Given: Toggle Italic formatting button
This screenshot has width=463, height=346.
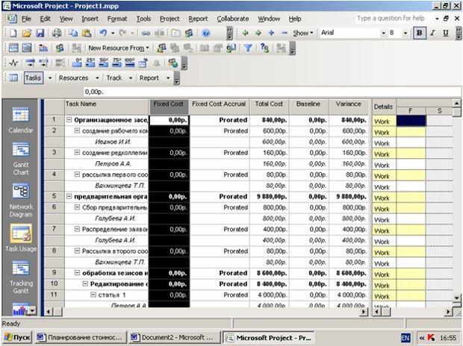Looking at the screenshot, I should (x=433, y=33).
